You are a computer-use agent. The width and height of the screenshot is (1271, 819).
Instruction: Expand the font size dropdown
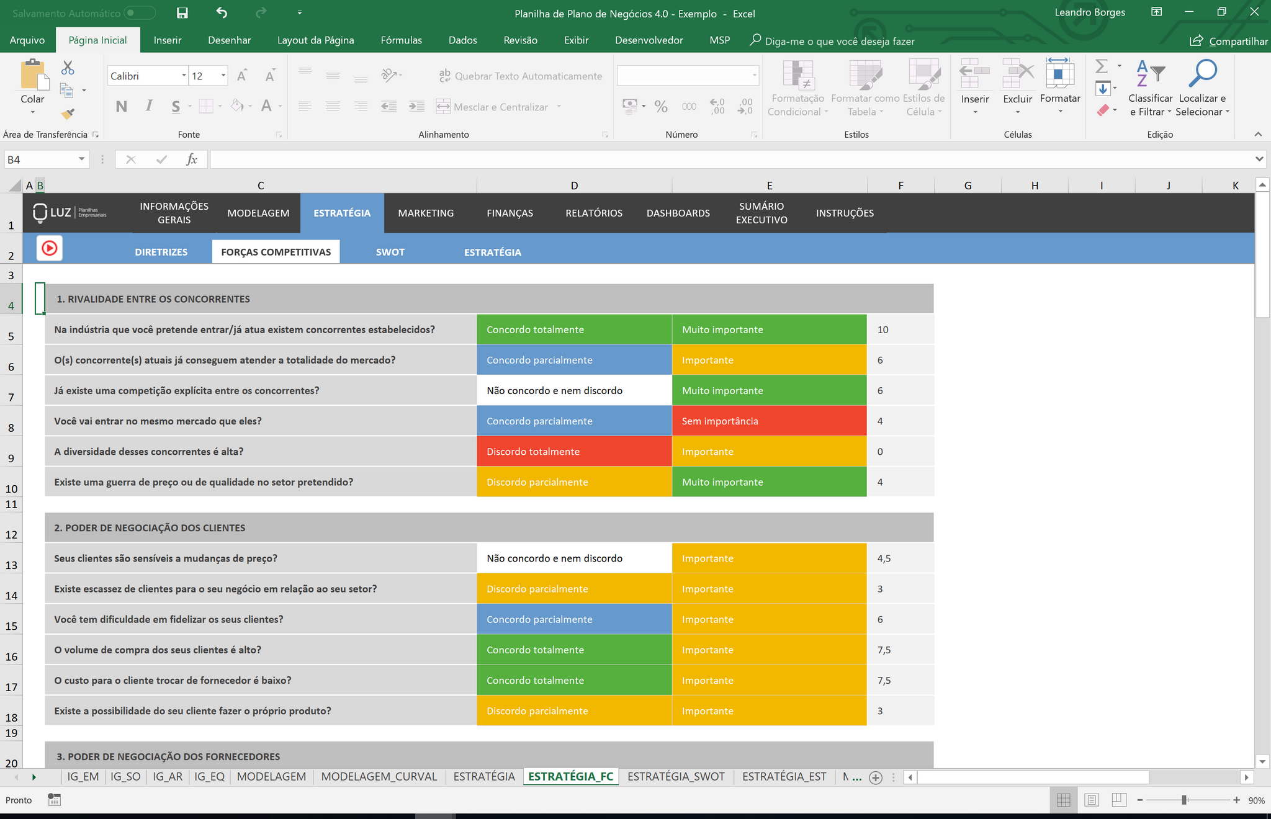[223, 76]
